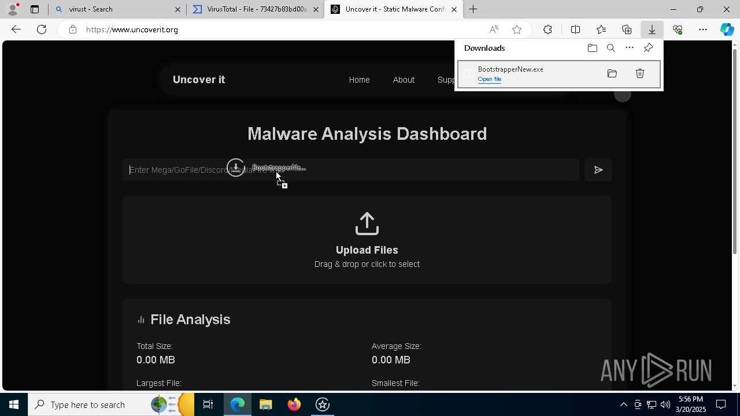
Task: Click the Upload Files drop zone
Action: 367,240
